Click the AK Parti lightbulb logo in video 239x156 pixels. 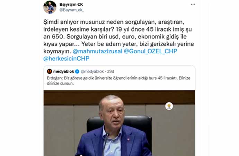pyautogui.click(x=169, y=106)
